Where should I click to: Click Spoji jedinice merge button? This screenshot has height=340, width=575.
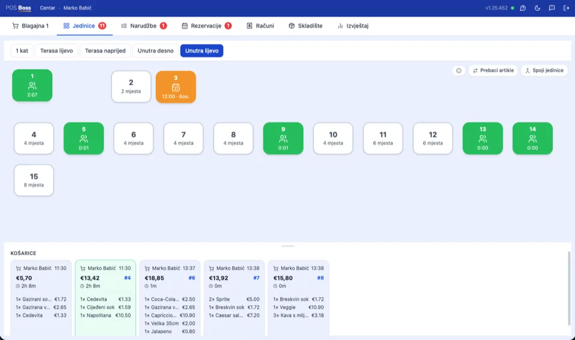544,71
